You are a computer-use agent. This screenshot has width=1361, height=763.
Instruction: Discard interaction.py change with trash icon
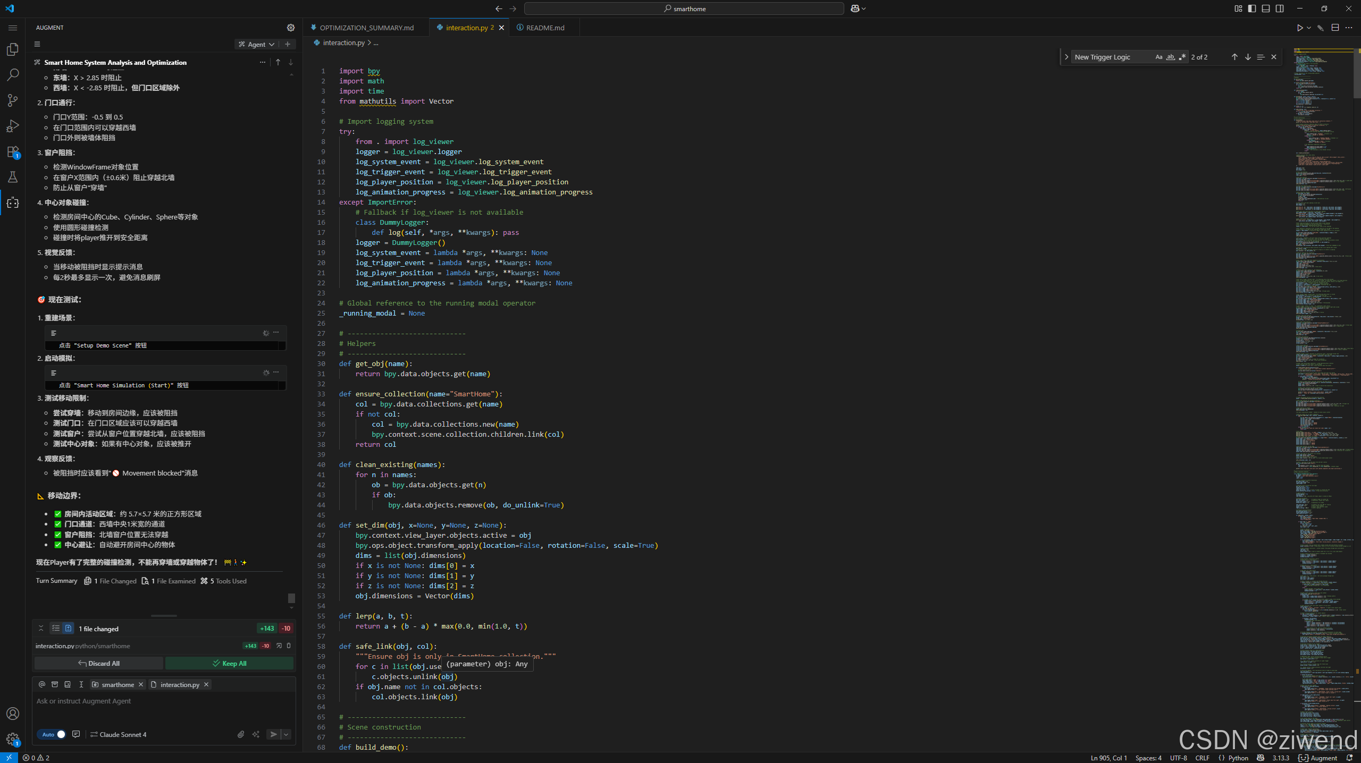(289, 646)
